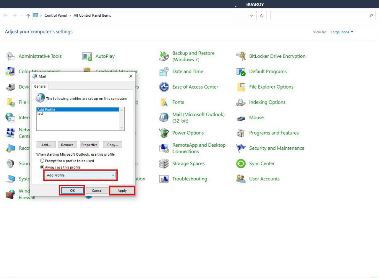Viewport: 379px width, 278px height.
Task: Click the Copy... button
Action: coord(113,145)
